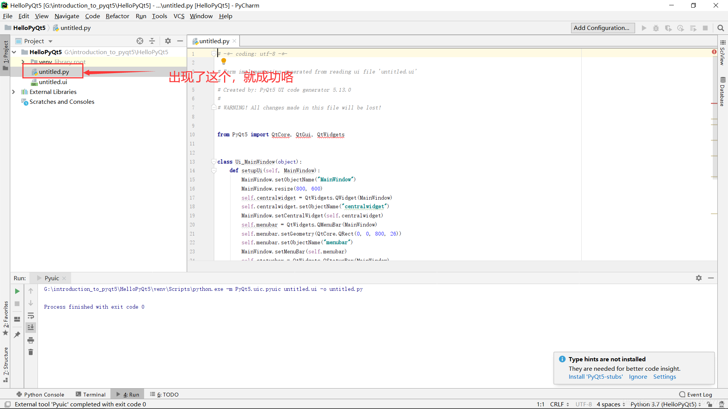Click Install 'PyQt5-stubs' link
Viewport: 728px width, 409px height.
[x=595, y=377]
